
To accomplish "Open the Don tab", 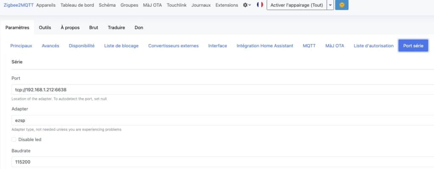I will click(139, 27).
